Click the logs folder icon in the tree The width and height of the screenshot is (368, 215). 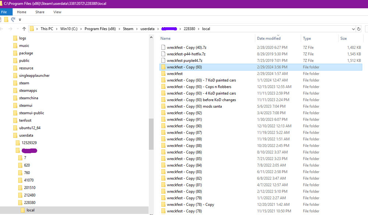click(x=15, y=38)
